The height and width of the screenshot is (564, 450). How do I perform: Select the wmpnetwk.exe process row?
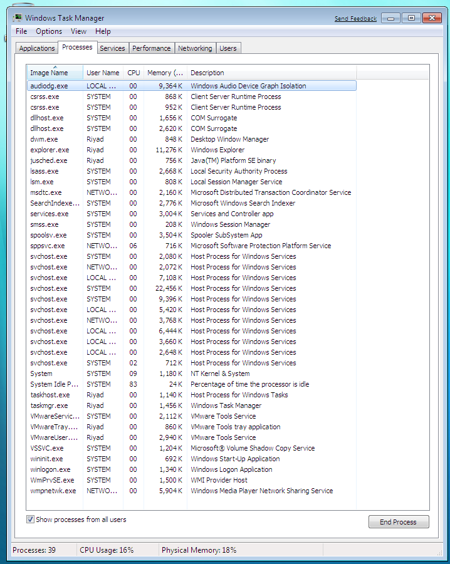point(53,491)
